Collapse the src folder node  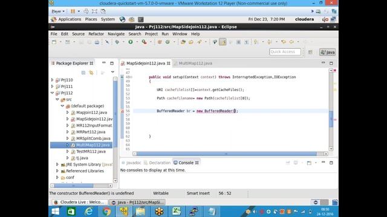57,99
